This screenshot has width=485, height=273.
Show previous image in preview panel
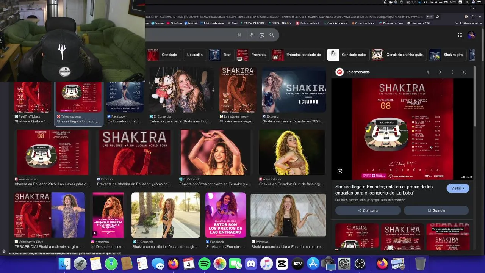[428, 72]
